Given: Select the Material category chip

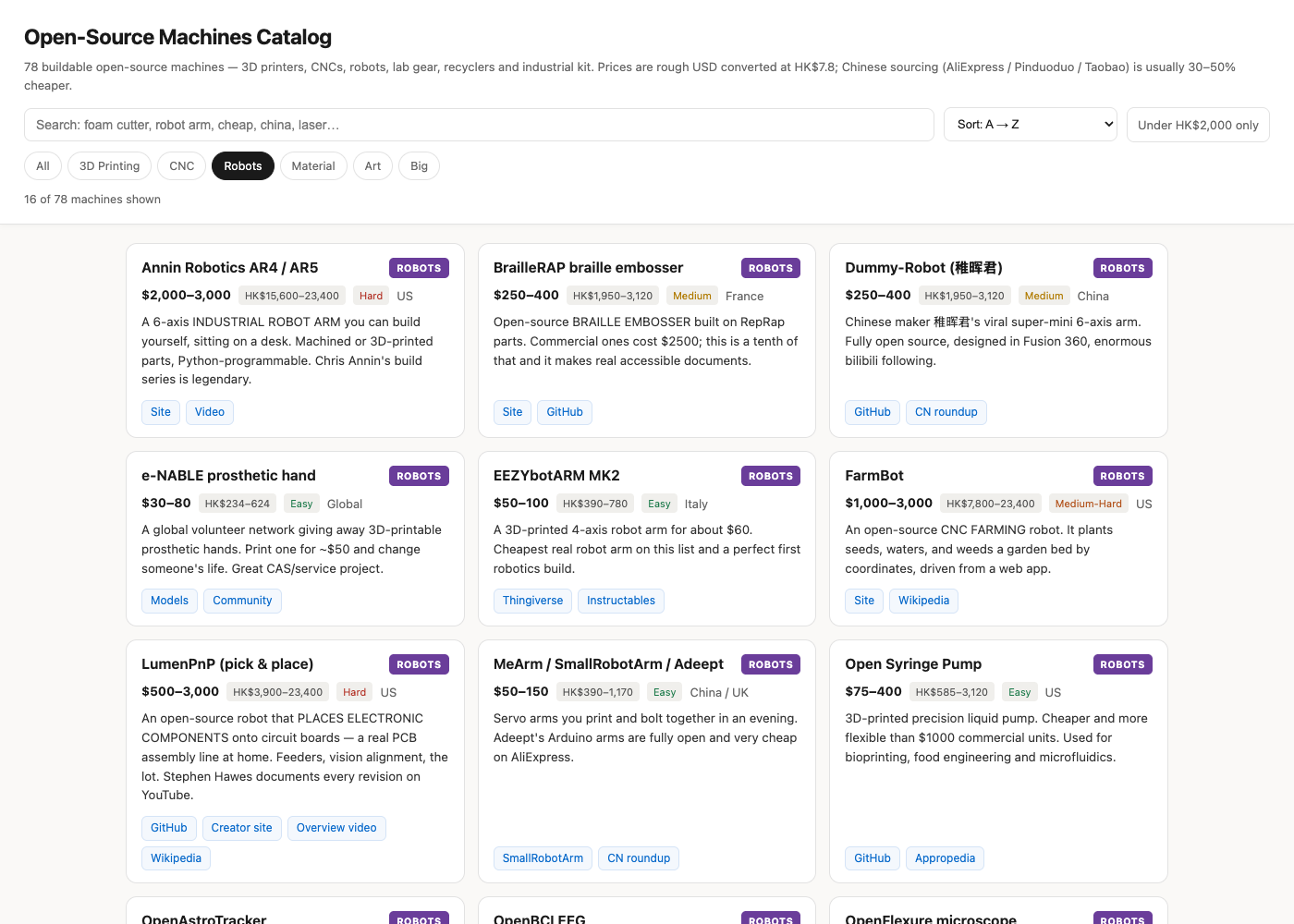Looking at the screenshot, I should click(x=313, y=166).
